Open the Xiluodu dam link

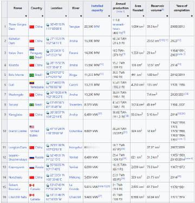click(x=14, y=65)
